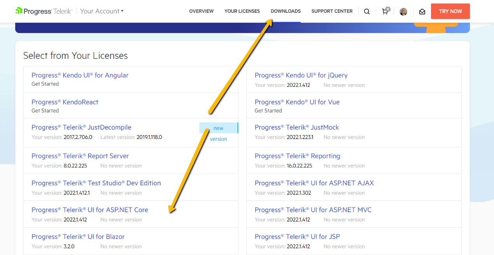The image size is (494, 255).
Task: Go to the Overview menu item
Action: (201, 11)
